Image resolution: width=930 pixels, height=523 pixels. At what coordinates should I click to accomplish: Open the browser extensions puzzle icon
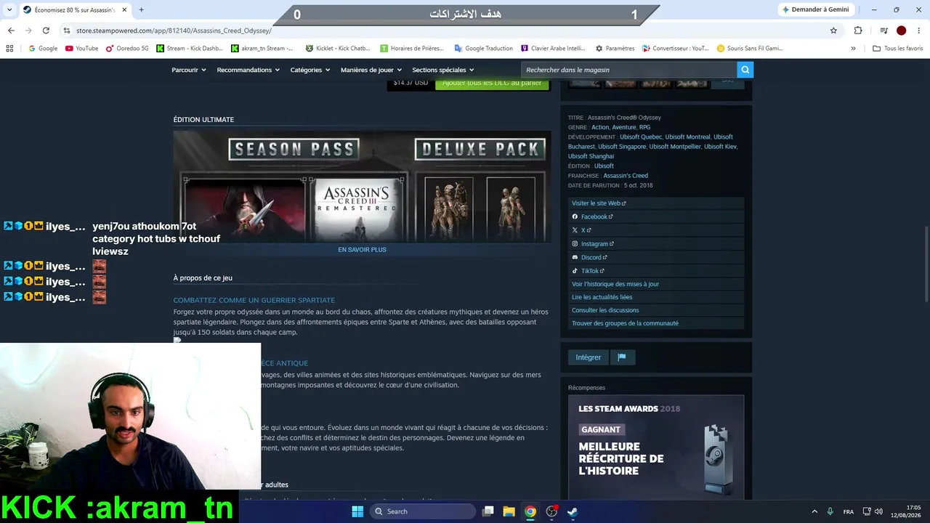point(858,31)
